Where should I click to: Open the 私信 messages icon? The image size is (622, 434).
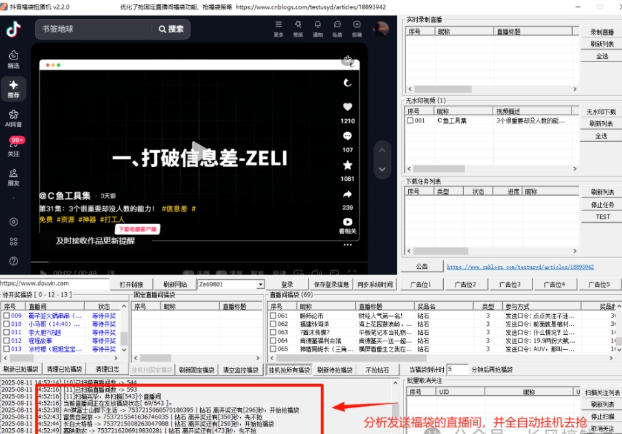click(x=337, y=29)
